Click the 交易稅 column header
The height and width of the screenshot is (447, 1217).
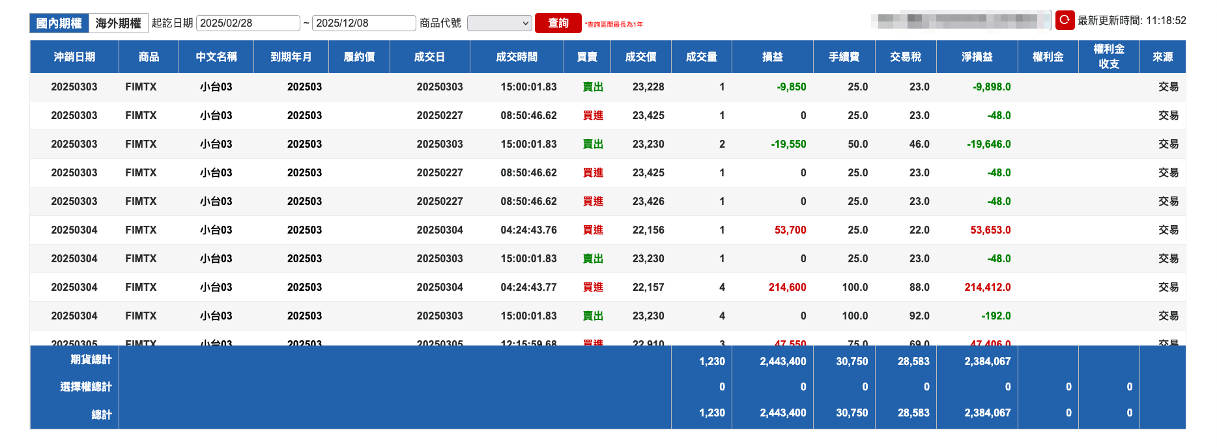click(x=906, y=57)
